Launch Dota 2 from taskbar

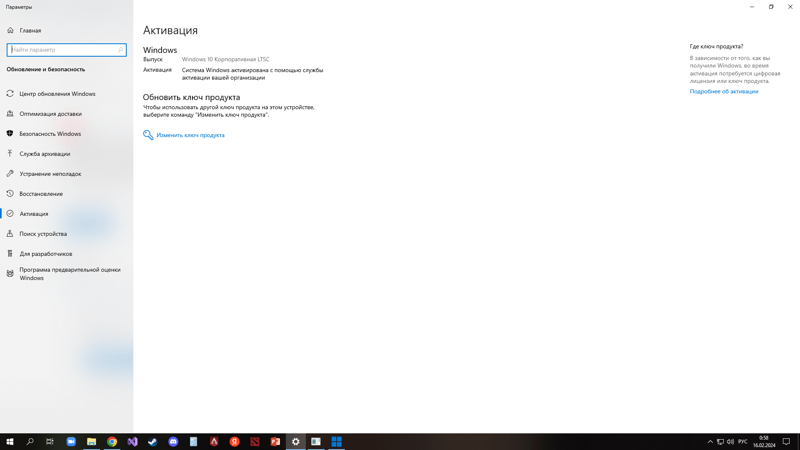tap(255, 442)
